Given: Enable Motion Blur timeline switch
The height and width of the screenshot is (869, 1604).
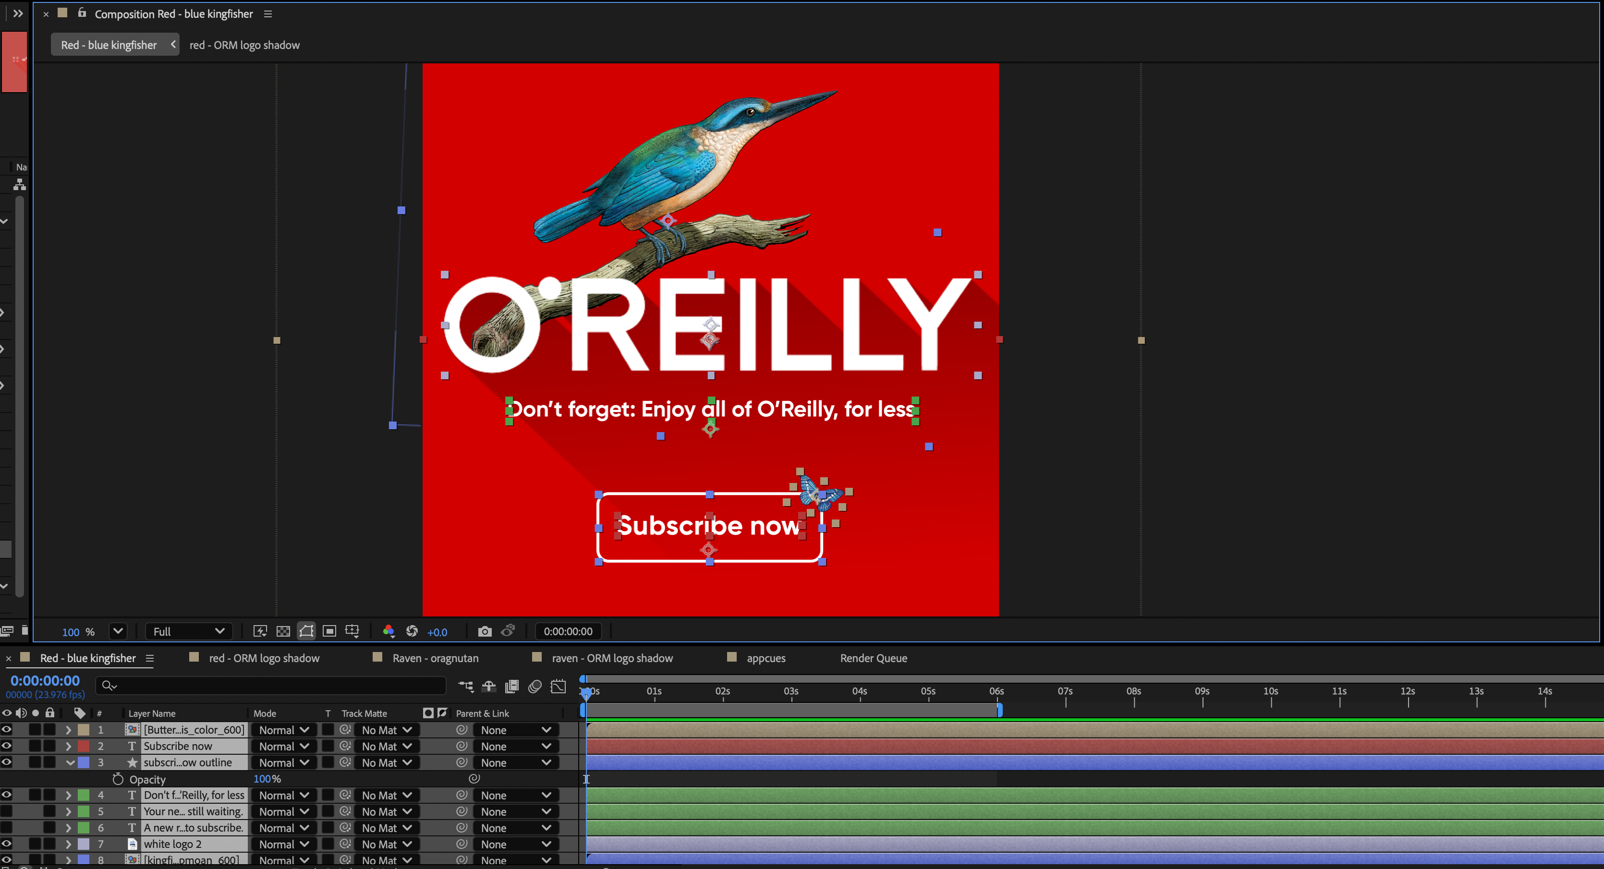Looking at the screenshot, I should pos(535,686).
